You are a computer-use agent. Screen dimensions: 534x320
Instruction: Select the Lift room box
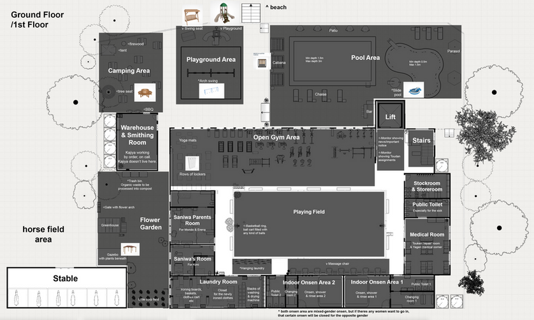click(390, 115)
